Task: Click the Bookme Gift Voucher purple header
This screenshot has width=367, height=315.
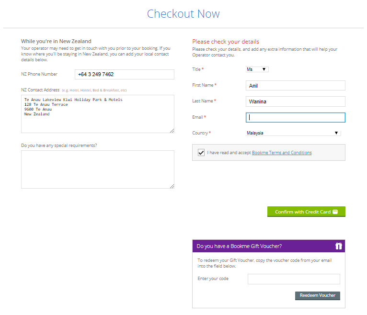Action: pyautogui.click(x=269, y=246)
